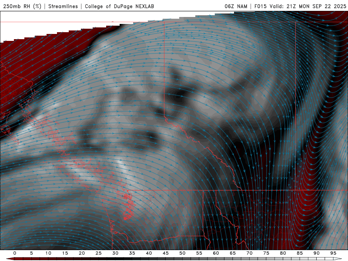Click the colorbar label "75"

coord(266,253)
